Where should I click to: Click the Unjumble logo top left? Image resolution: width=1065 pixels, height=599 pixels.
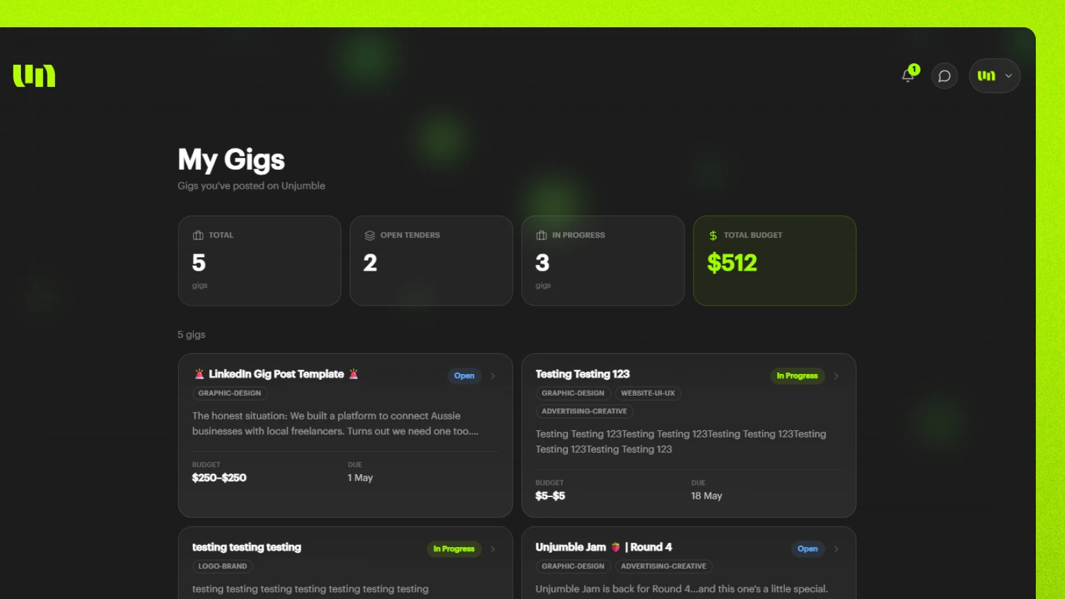[34, 75]
